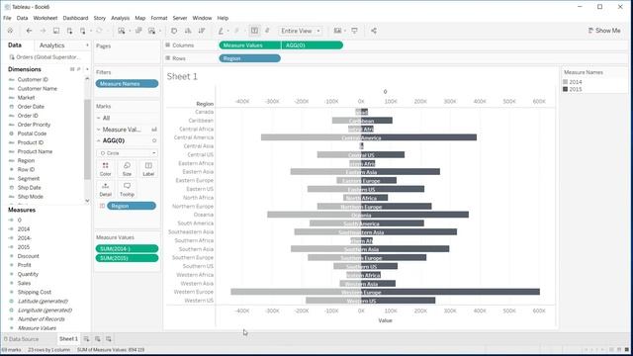Expand the Measure Values marks section

99,130
